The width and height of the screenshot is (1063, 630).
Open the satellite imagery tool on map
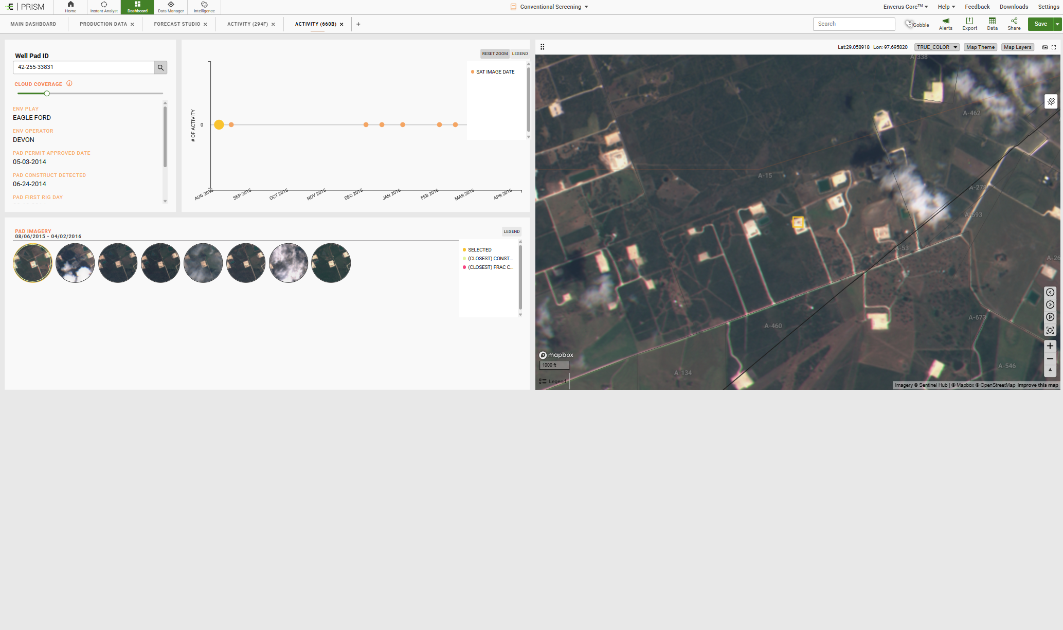(x=1051, y=102)
